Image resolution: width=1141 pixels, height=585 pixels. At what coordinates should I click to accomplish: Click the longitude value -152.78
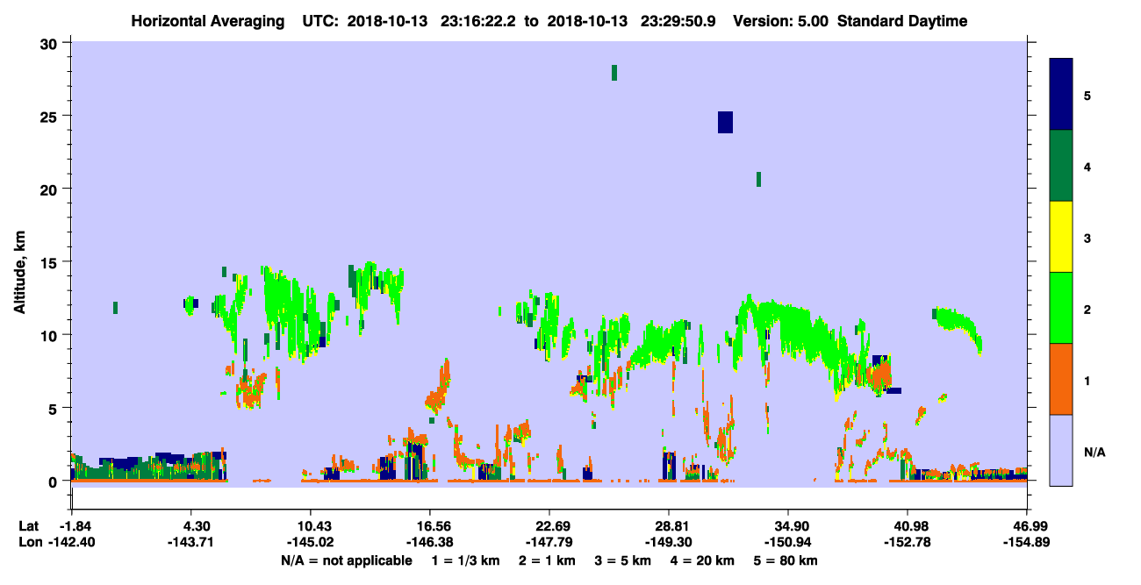tap(908, 543)
